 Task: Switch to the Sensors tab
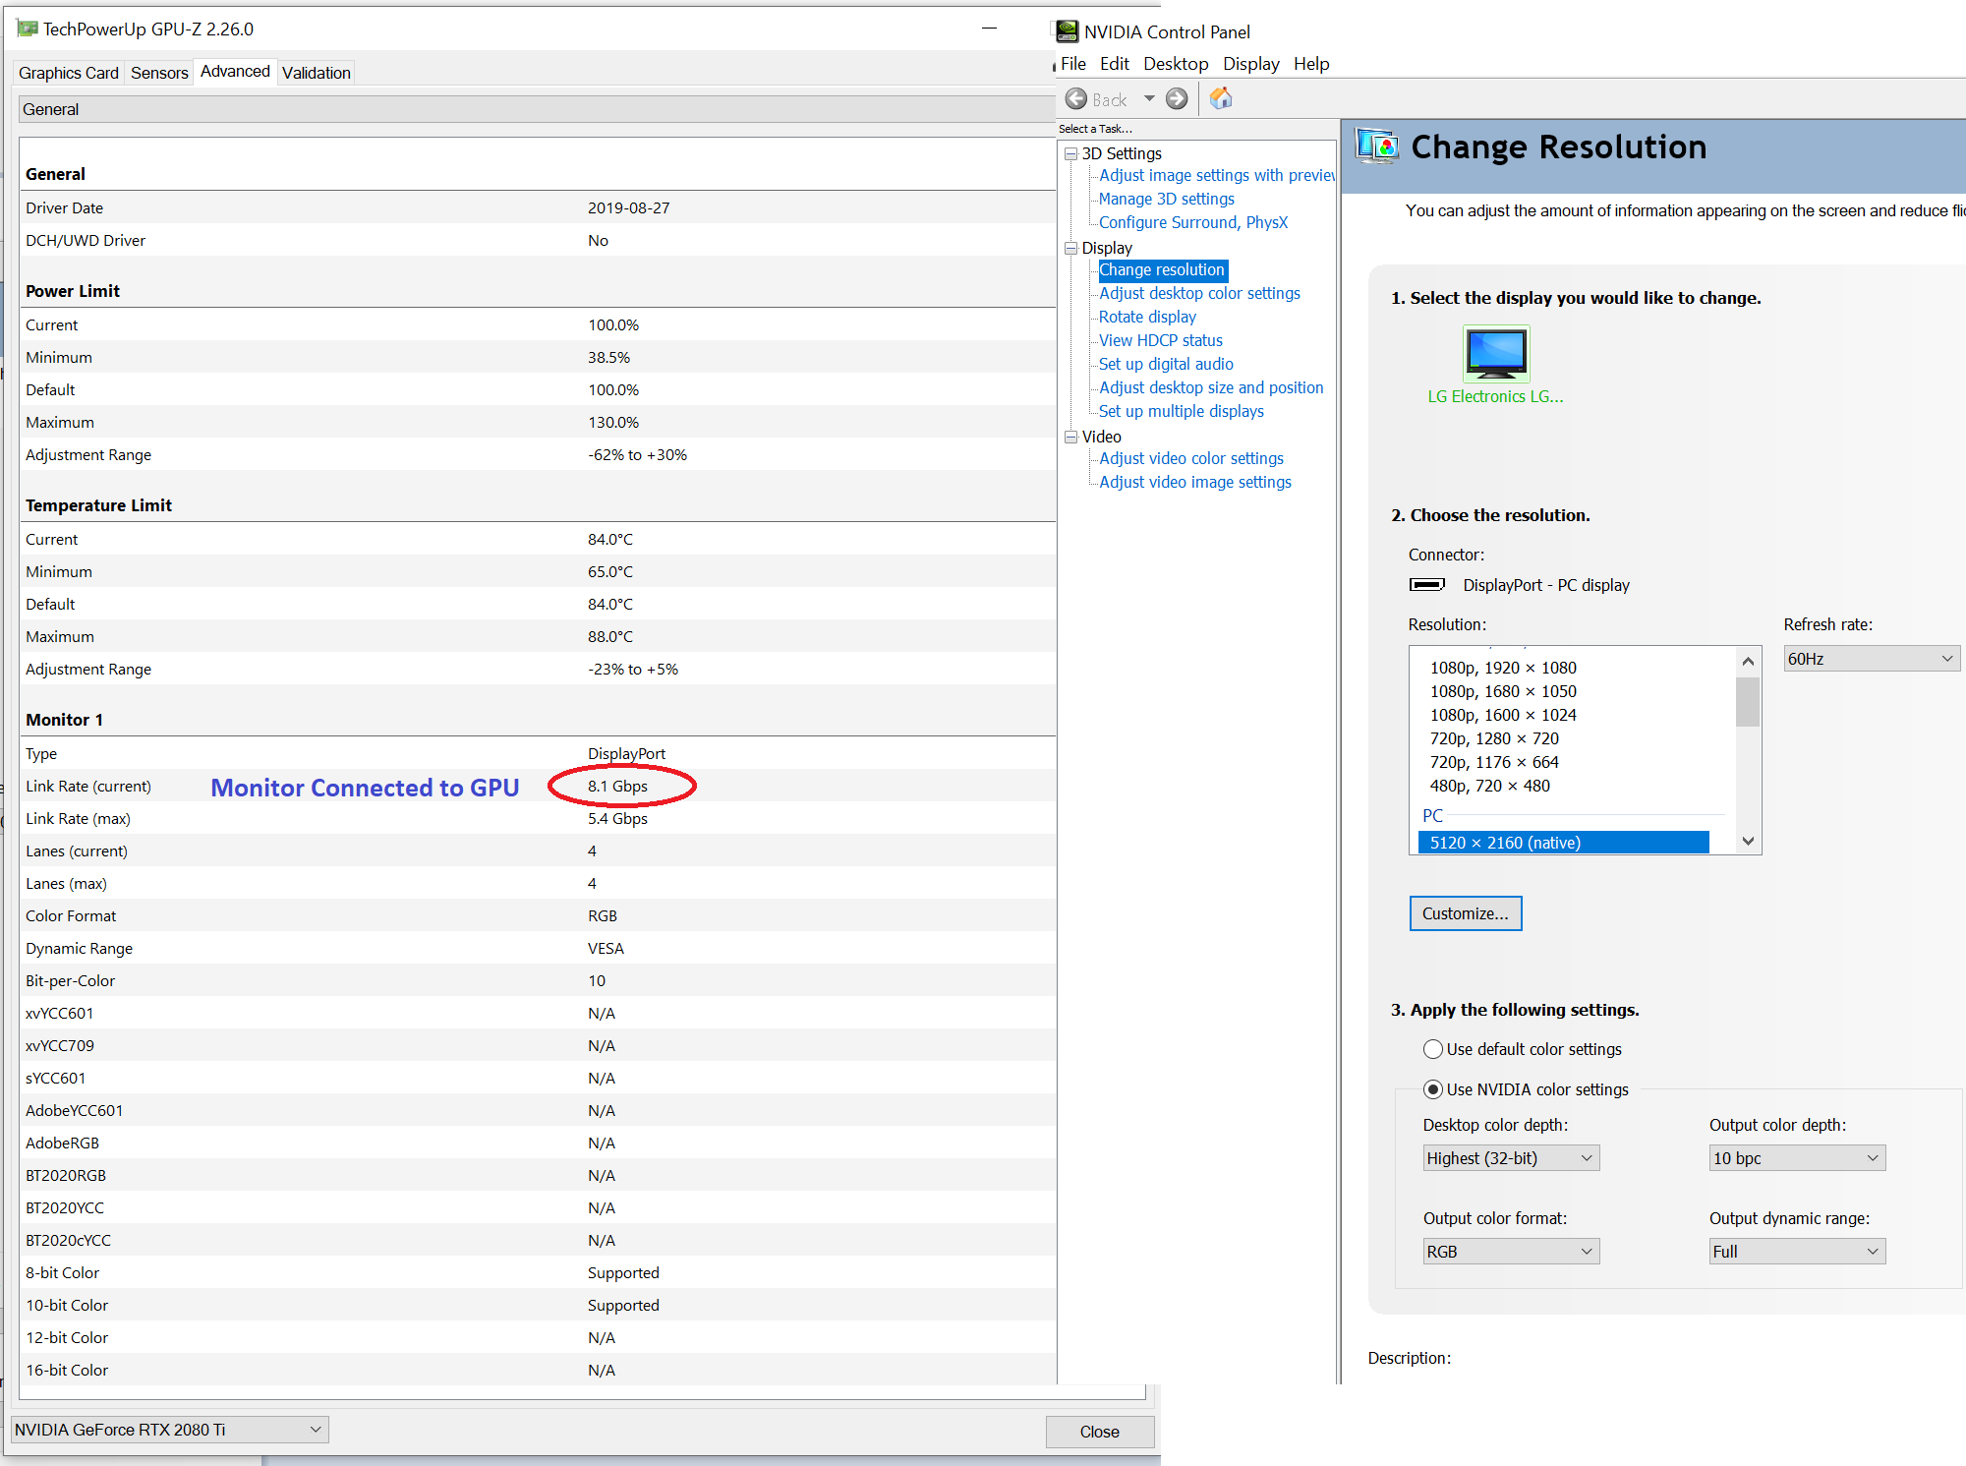pos(159,73)
